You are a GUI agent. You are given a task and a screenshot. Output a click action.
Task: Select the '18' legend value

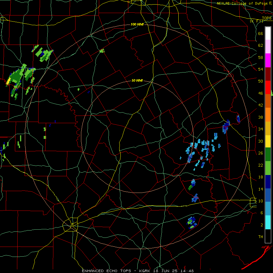pyautogui.click(x=261, y=177)
